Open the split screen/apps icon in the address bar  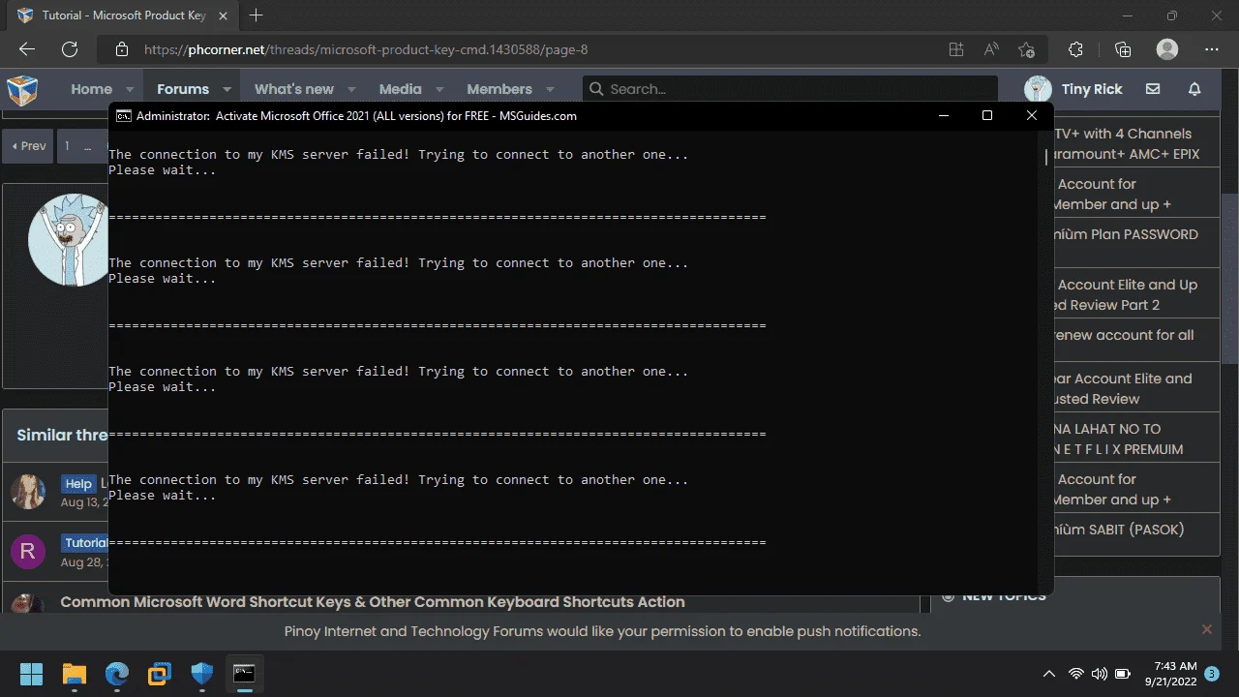point(956,49)
